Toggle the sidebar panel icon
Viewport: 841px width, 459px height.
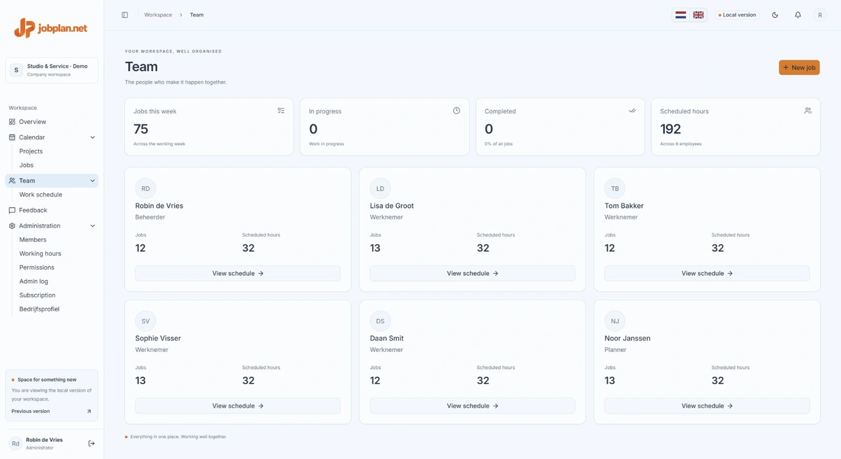(125, 15)
